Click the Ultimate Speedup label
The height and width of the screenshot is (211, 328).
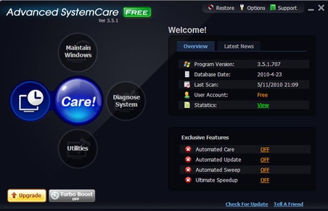217,180
